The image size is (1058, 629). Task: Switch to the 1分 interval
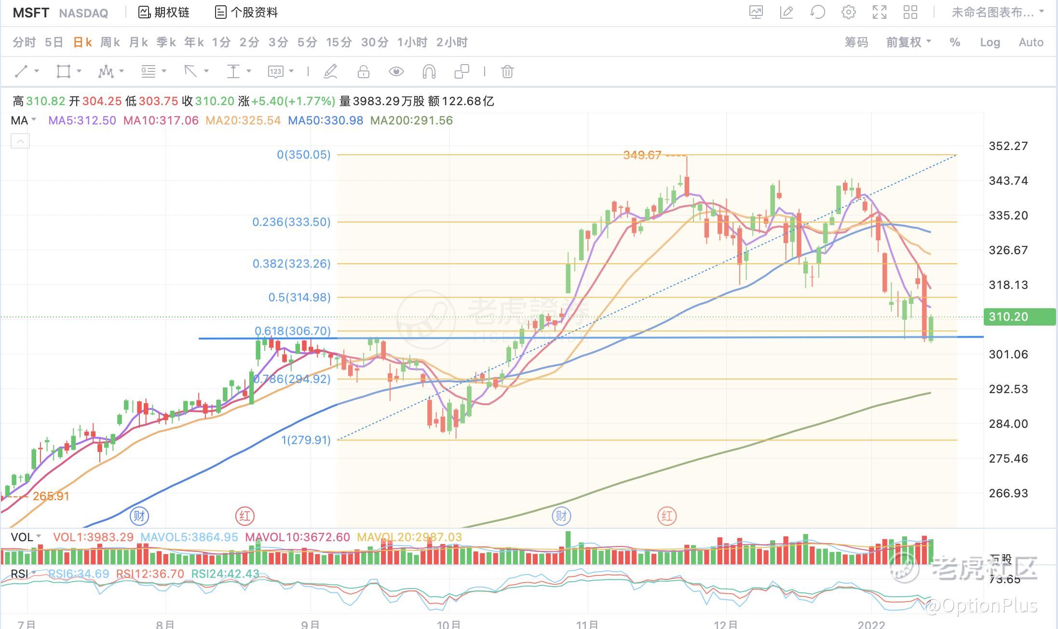[x=221, y=42]
